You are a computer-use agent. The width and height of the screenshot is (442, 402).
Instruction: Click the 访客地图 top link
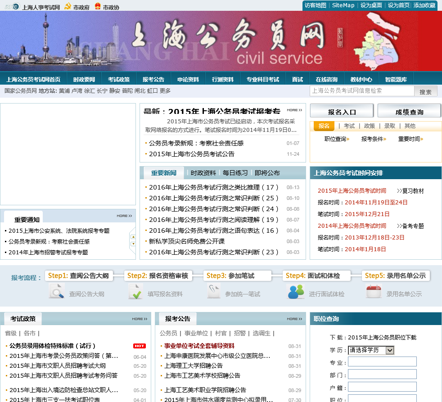(x=315, y=5)
